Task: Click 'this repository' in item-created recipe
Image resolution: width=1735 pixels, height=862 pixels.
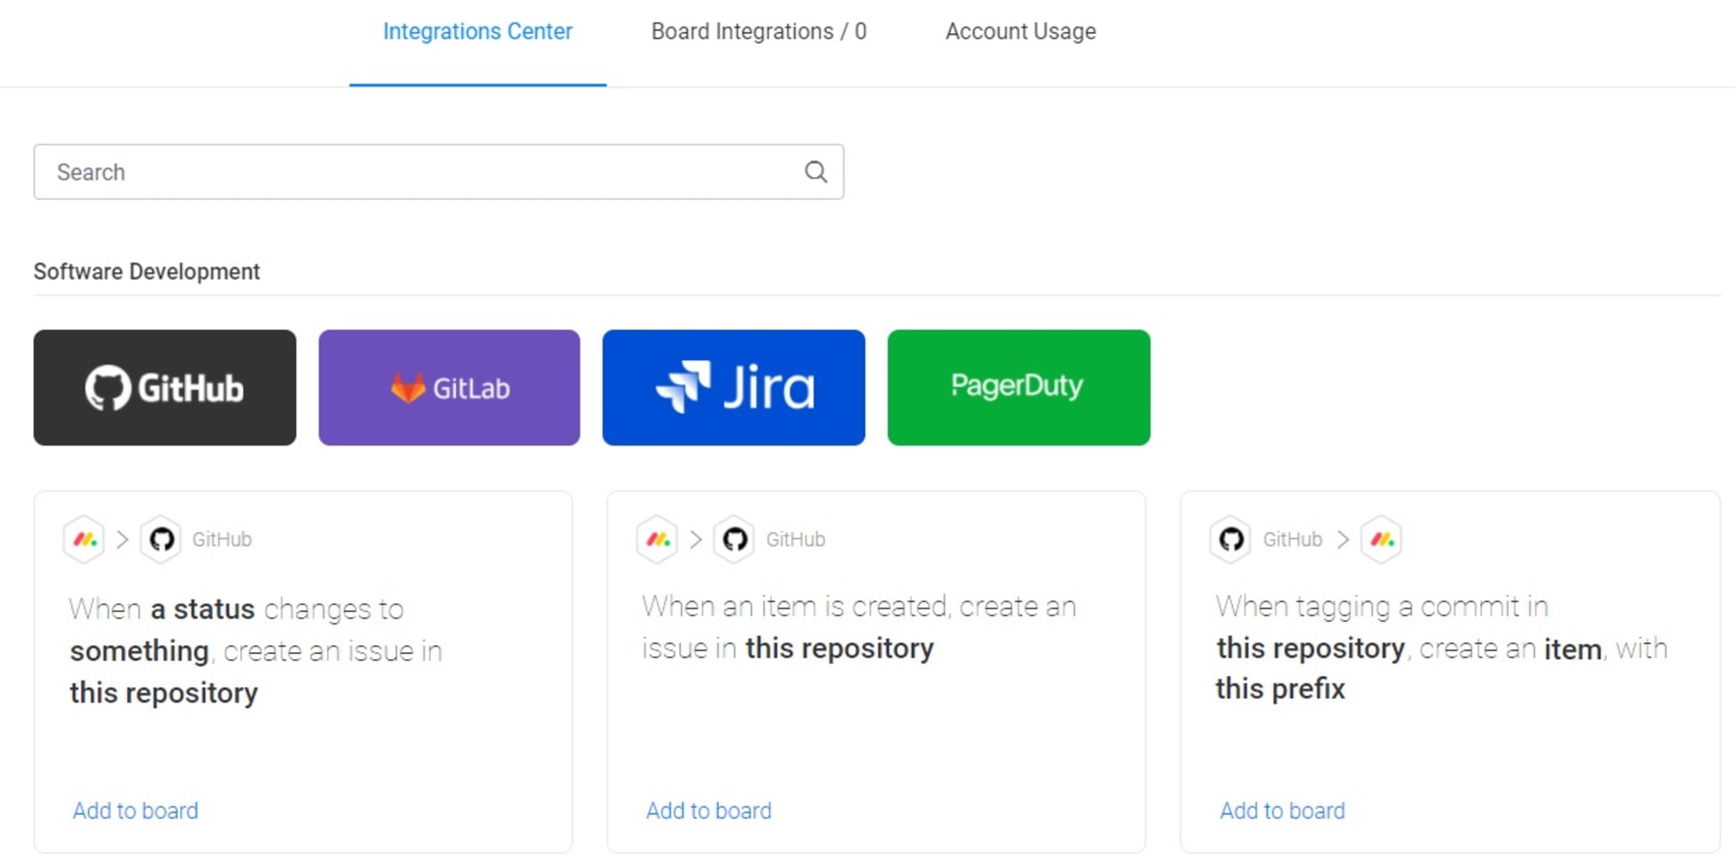Action: (839, 649)
